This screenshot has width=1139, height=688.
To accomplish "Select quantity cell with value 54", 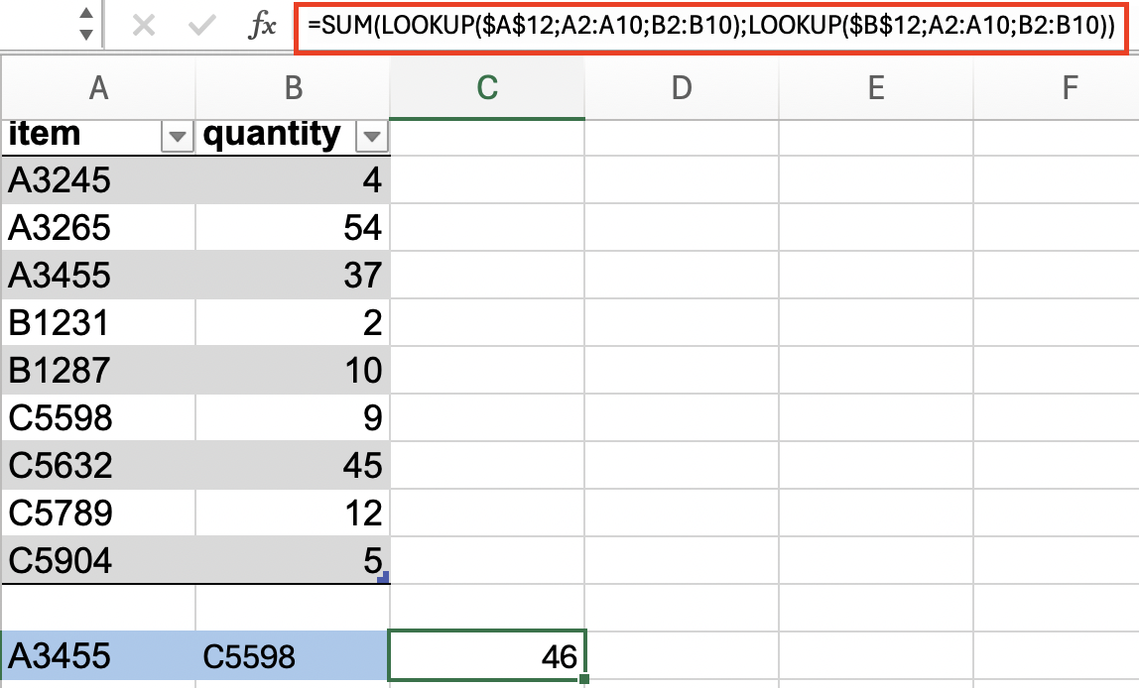I will coord(293,227).
